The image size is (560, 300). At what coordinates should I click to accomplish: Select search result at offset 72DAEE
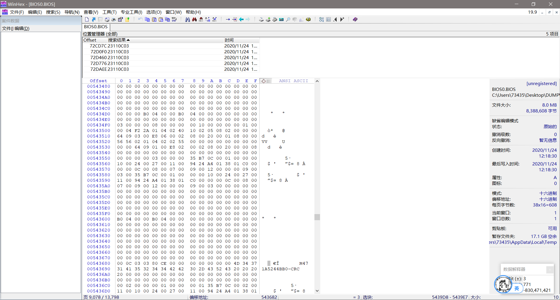click(x=171, y=69)
